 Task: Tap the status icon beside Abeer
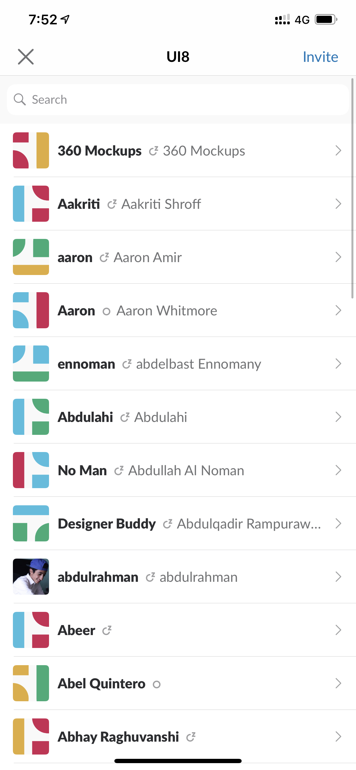[x=107, y=630]
